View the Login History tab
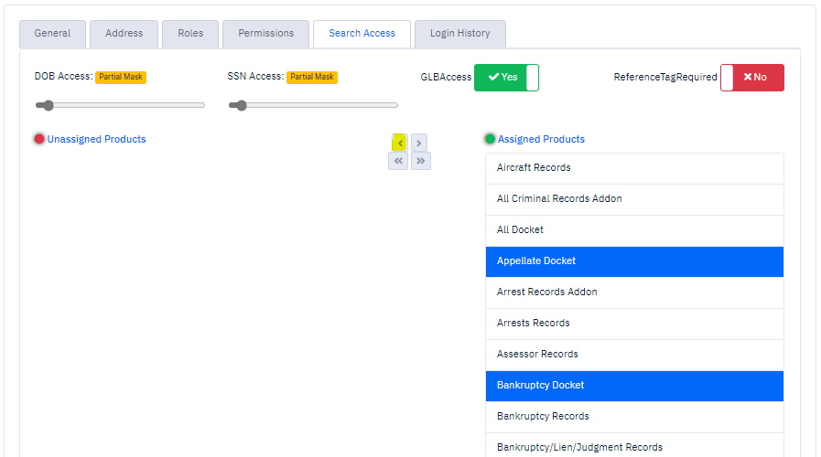This screenshot has height=457, width=821. pos(460,34)
